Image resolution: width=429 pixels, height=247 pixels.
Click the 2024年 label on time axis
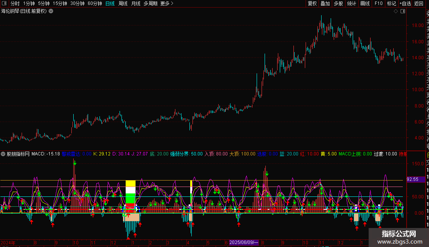tap(8, 242)
